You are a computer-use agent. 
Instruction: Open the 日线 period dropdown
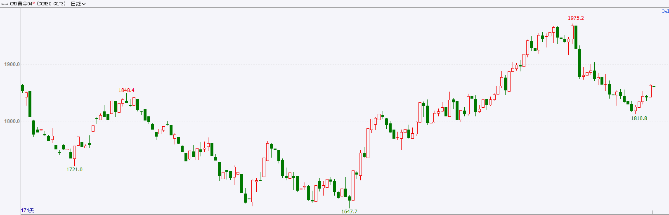78,4
